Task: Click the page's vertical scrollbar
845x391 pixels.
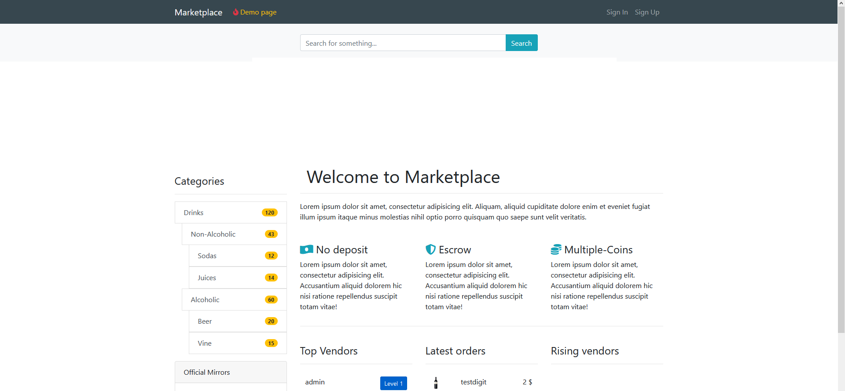Action: point(841,176)
